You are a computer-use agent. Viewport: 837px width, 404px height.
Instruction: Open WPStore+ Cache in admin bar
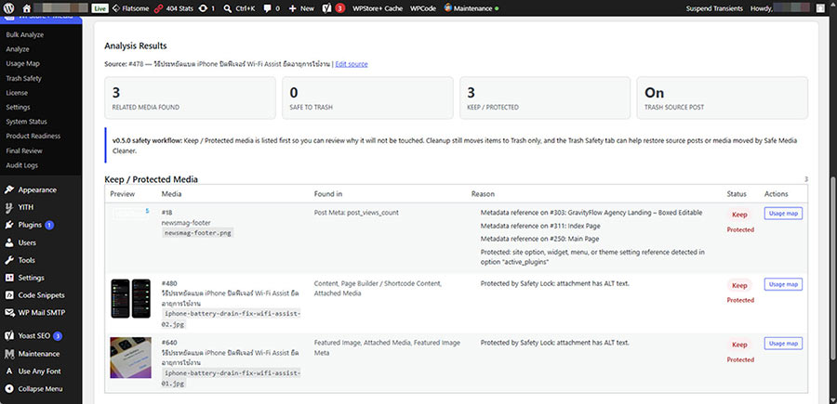click(378, 8)
